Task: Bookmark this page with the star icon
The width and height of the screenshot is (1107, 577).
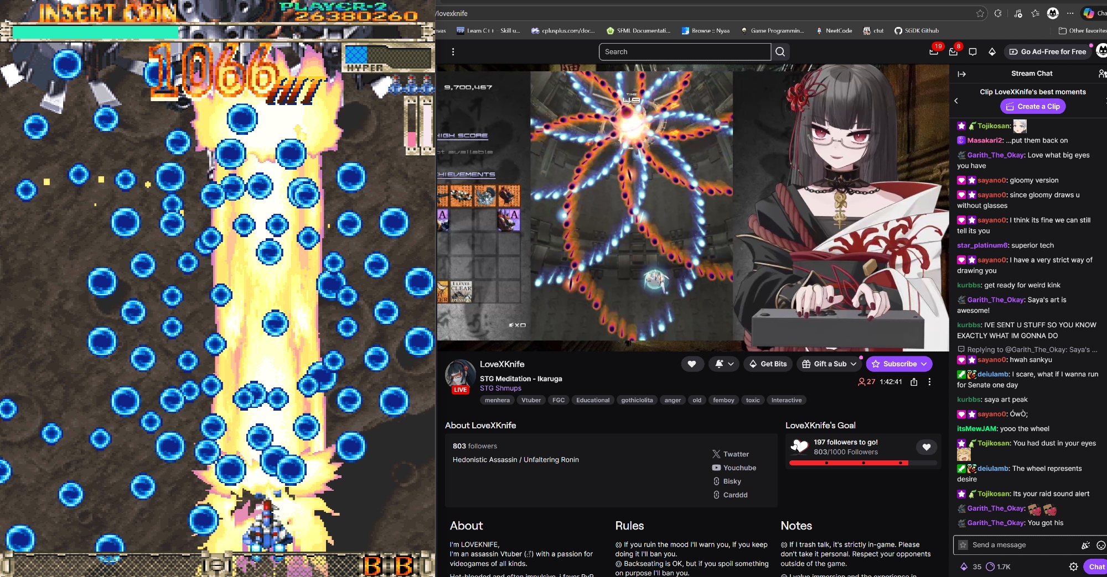Action: 980,13
